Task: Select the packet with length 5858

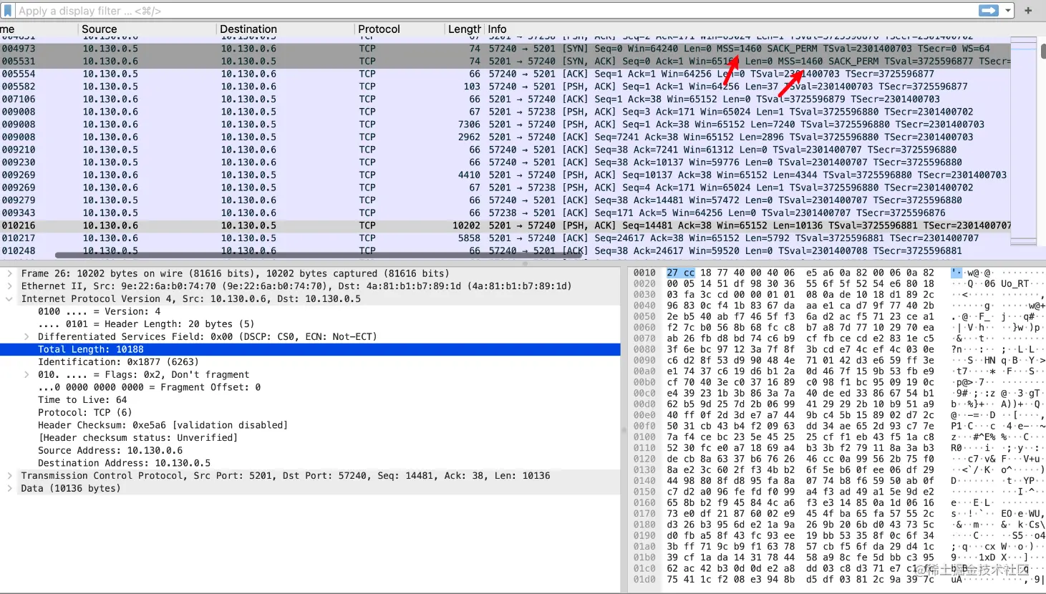Action: pyautogui.click(x=505, y=238)
